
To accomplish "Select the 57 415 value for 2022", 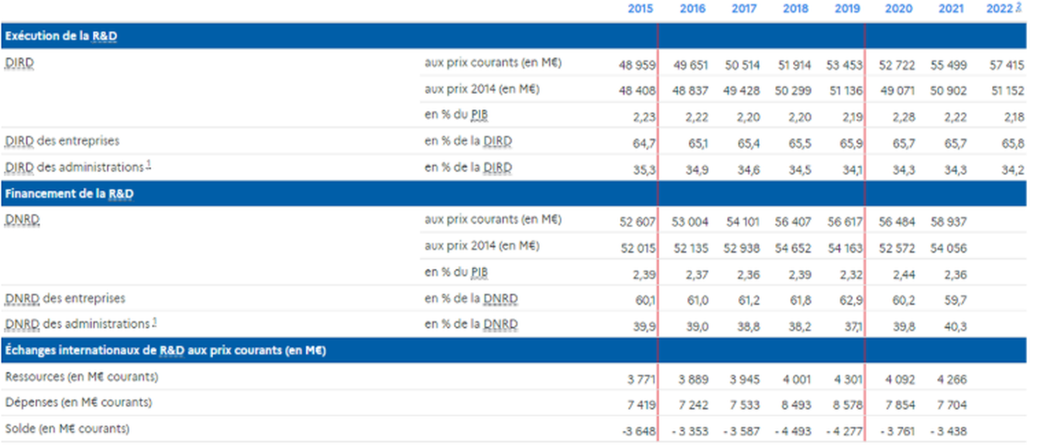I will pyautogui.click(x=1006, y=64).
